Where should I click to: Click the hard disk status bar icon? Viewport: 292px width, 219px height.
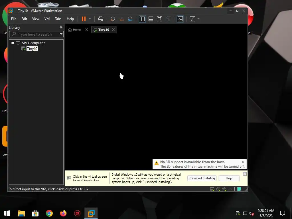pyautogui.click(x=212, y=189)
